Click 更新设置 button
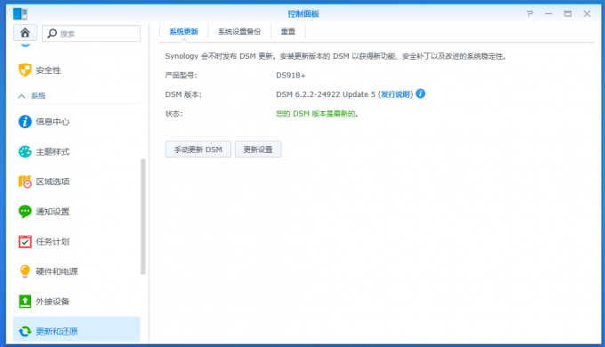The width and height of the screenshot is (605, 347). click(x=258, y=149)
